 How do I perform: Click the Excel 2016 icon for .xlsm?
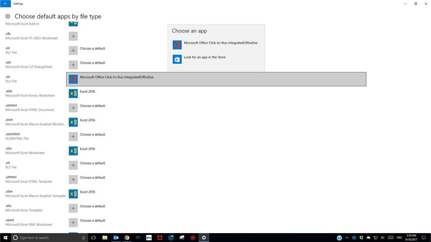pyautogui.click(x=73, y=122)
